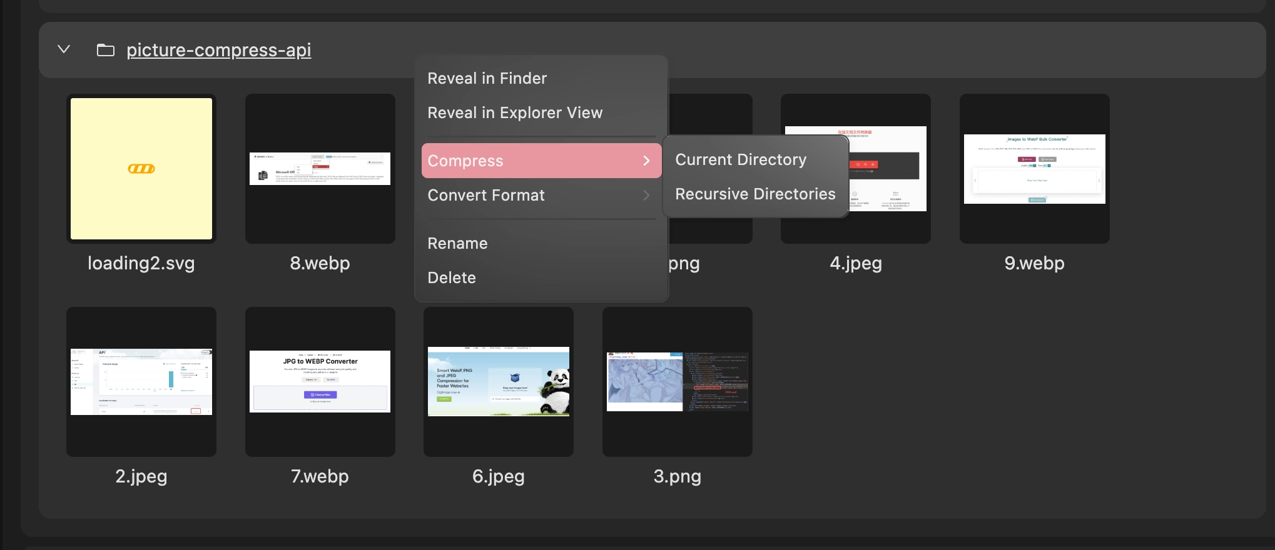The image size is (1275, 550).
Task: Click Rename in the context menu
Action: [x=457, y=243]
